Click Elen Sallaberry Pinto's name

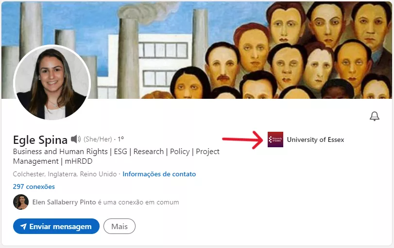63,202
